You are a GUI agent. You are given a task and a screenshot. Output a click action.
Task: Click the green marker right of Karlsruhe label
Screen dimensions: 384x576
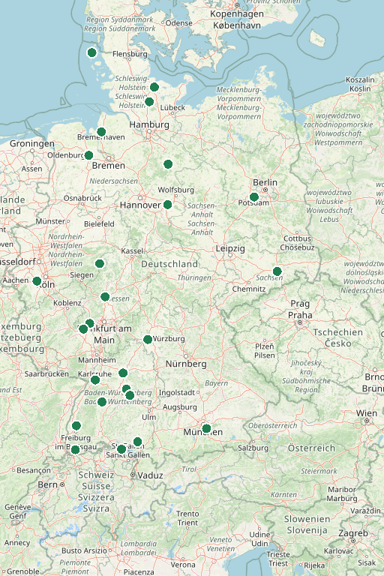[123, 373]
